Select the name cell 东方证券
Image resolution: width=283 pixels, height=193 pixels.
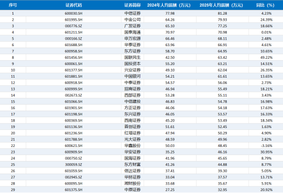click(x=132, y=51)
